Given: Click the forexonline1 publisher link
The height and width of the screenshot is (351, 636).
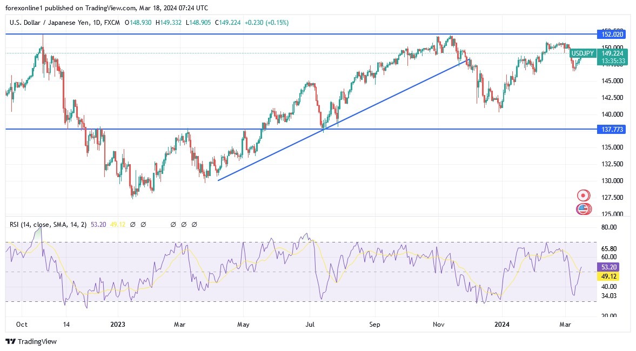Looking at the screenshot, I should [x=19, y=8].
